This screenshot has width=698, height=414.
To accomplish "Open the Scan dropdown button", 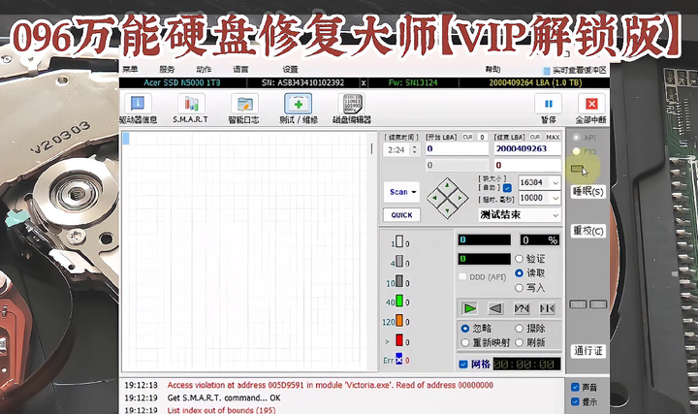I will click(401, 192).
